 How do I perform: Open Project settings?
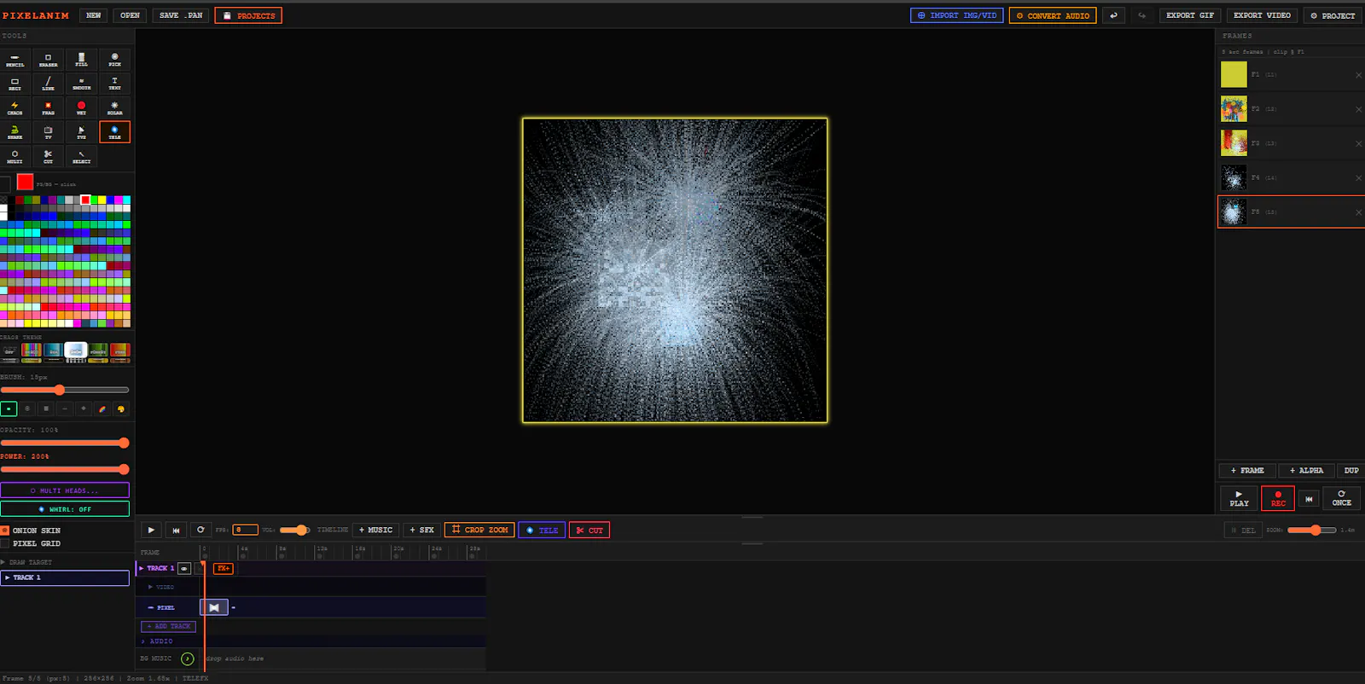1333,15
